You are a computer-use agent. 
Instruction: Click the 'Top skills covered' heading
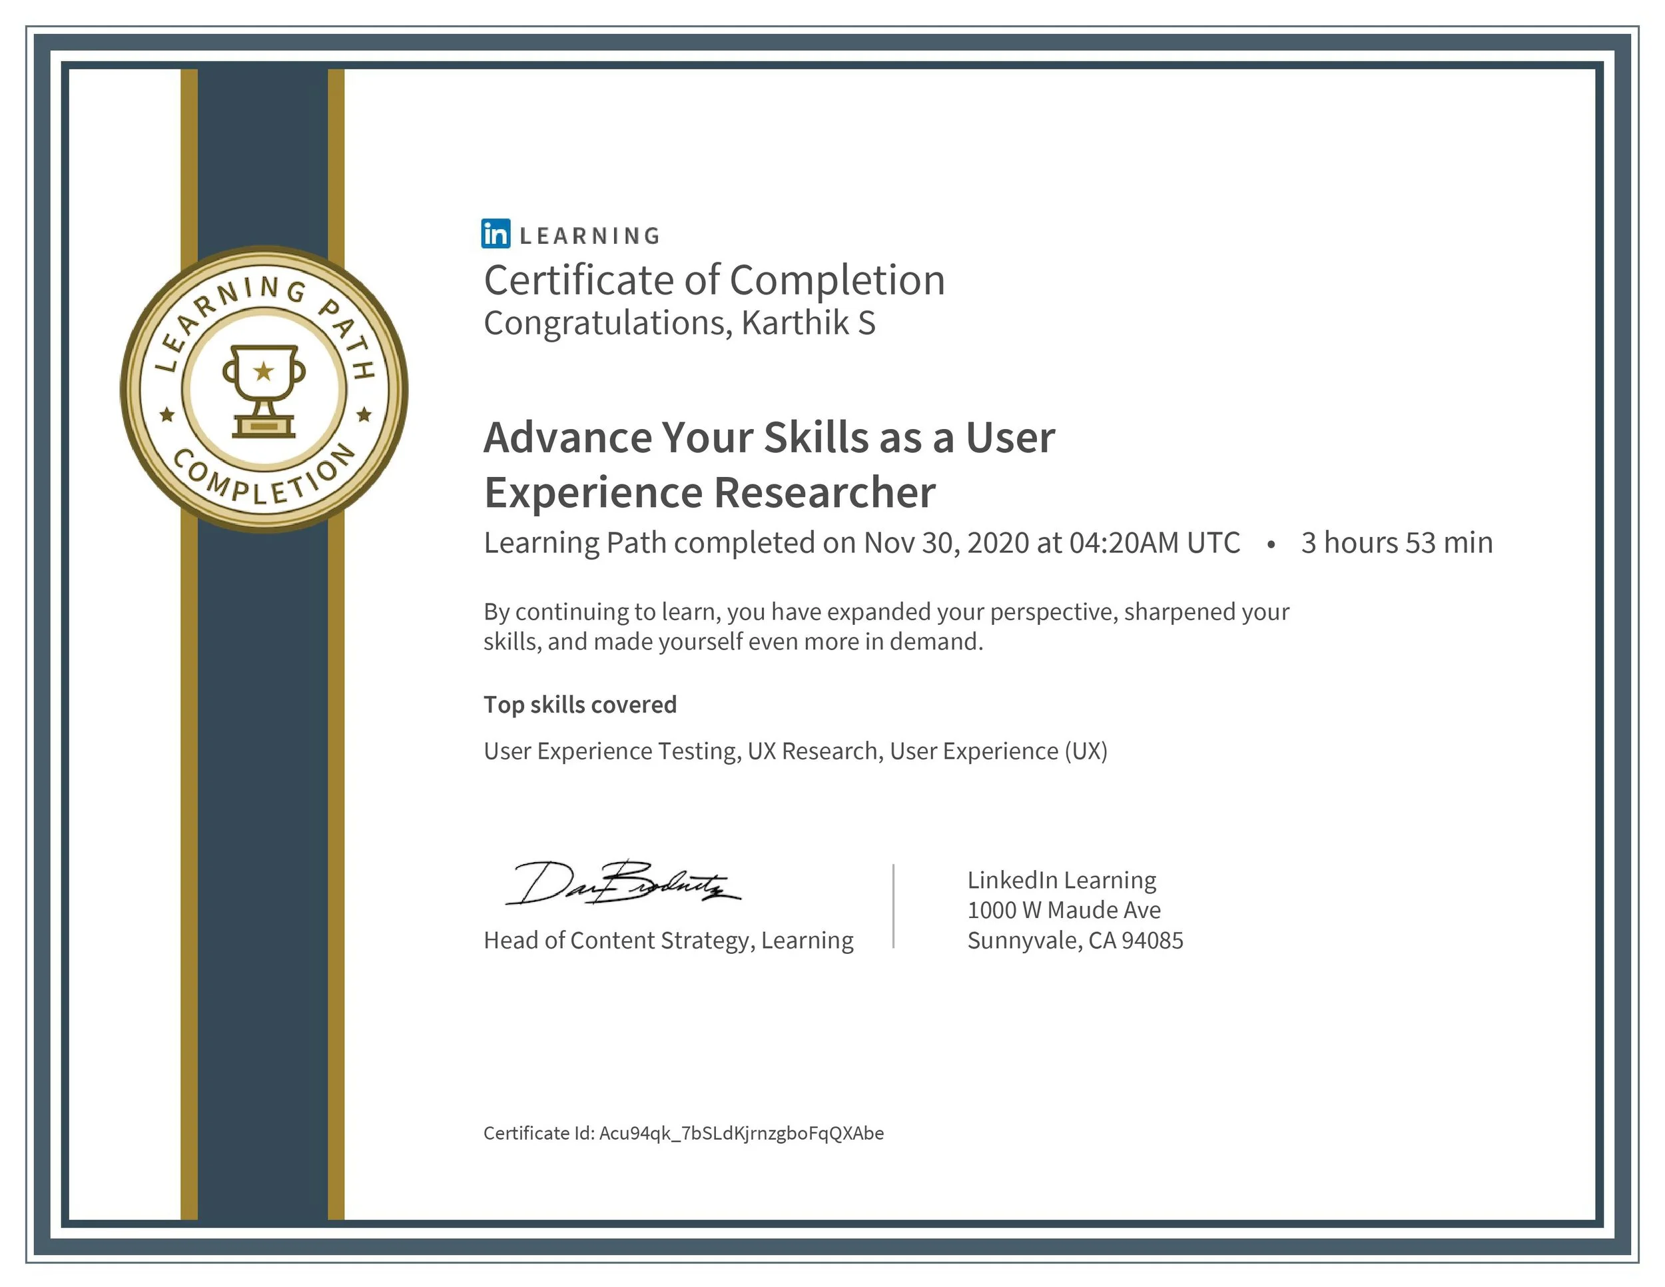point(579,705)
